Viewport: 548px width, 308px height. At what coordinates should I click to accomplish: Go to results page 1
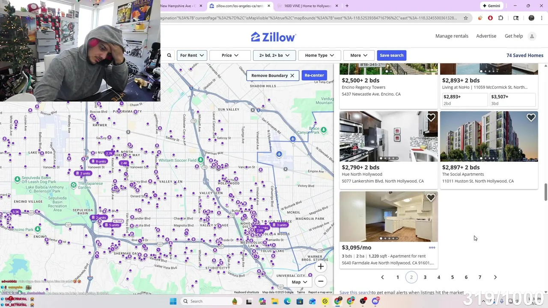(x=398, y=277)
